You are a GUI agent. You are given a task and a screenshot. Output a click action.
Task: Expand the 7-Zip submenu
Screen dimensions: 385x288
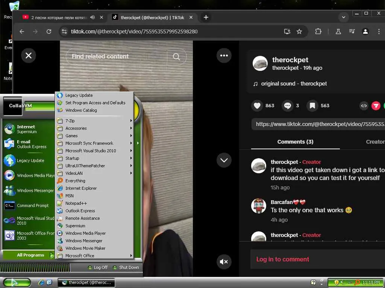pos(95,121)
